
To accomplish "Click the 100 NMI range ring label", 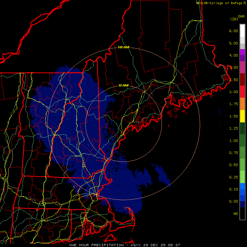I will pos(123,47).
